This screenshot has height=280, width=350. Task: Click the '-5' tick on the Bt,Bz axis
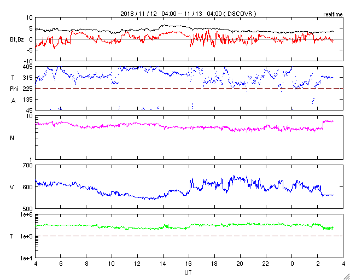[x=30, y=50]
